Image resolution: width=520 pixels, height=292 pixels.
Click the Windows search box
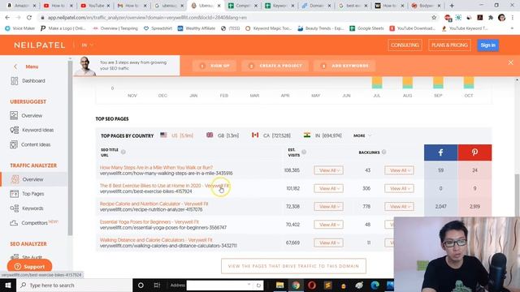click(74, 285)
